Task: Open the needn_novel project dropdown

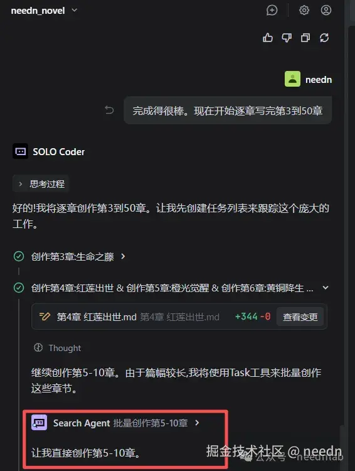Action: [x=45, y=11]
